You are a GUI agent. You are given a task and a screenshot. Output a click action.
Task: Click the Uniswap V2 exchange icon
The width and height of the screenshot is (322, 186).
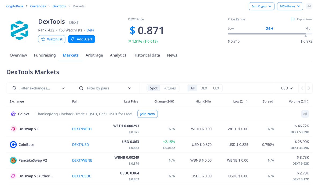pos(13,129)
